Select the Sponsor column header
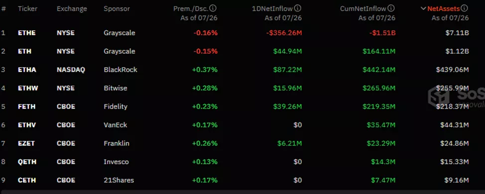 [117, 8]
